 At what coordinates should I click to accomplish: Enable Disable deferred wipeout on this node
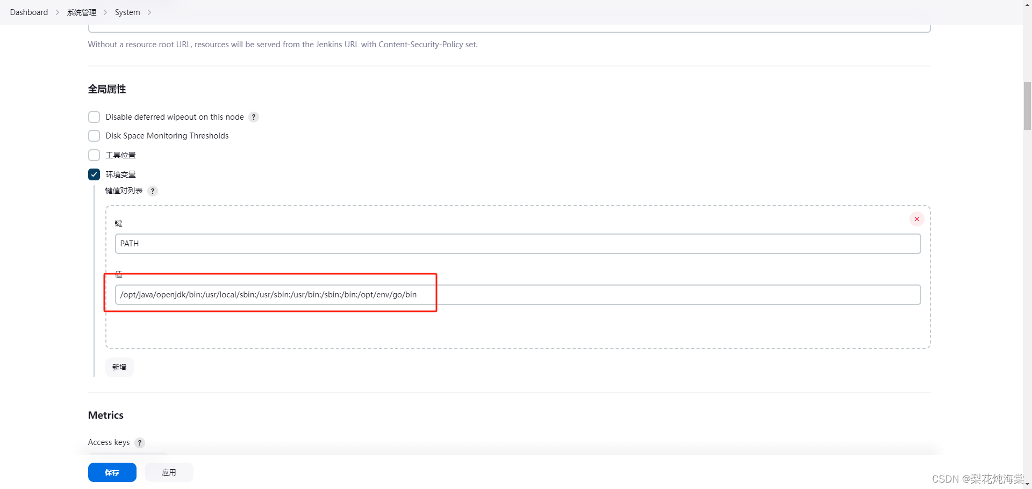94,117
